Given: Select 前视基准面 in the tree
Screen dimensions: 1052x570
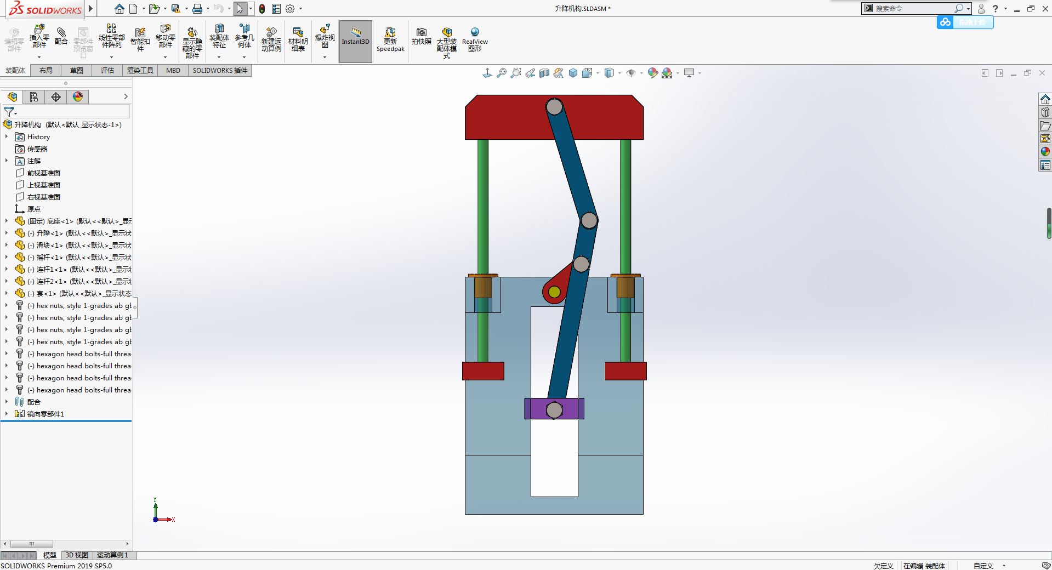Looking at the screenshot, I should [44, 173].
